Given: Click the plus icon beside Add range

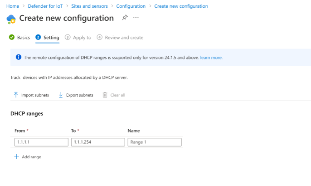Looking at the screenshot, I should click(x=17, y=157).
